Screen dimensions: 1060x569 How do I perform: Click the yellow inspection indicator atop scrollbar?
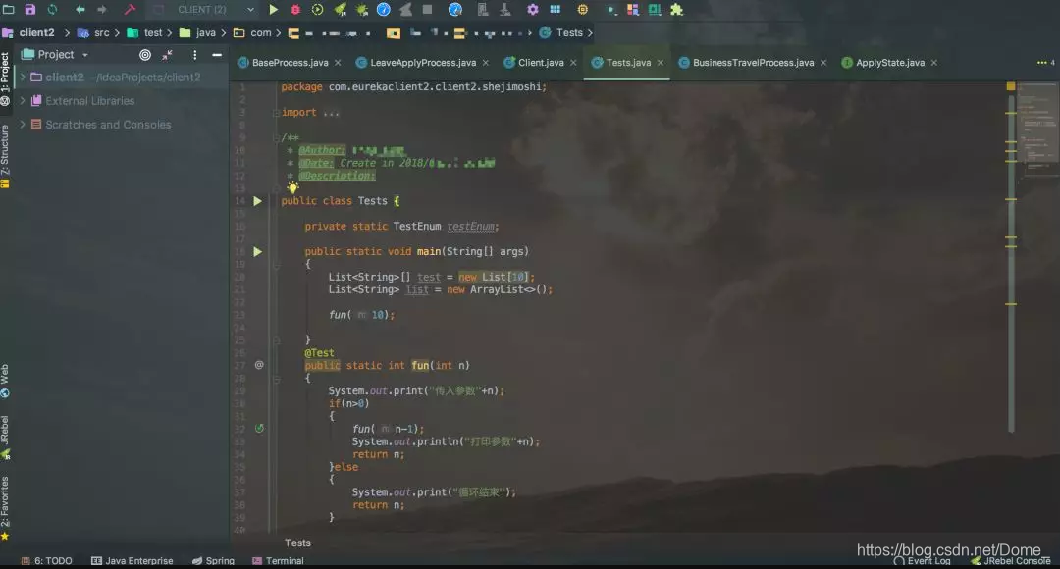coord(1011,86)
